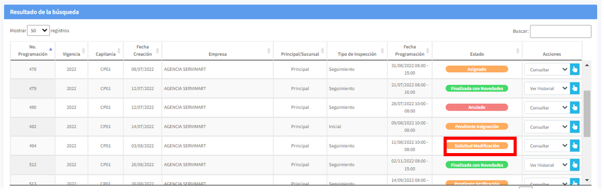
Task: Click the table's vertical scrollbar thumb
Action: 587,114
